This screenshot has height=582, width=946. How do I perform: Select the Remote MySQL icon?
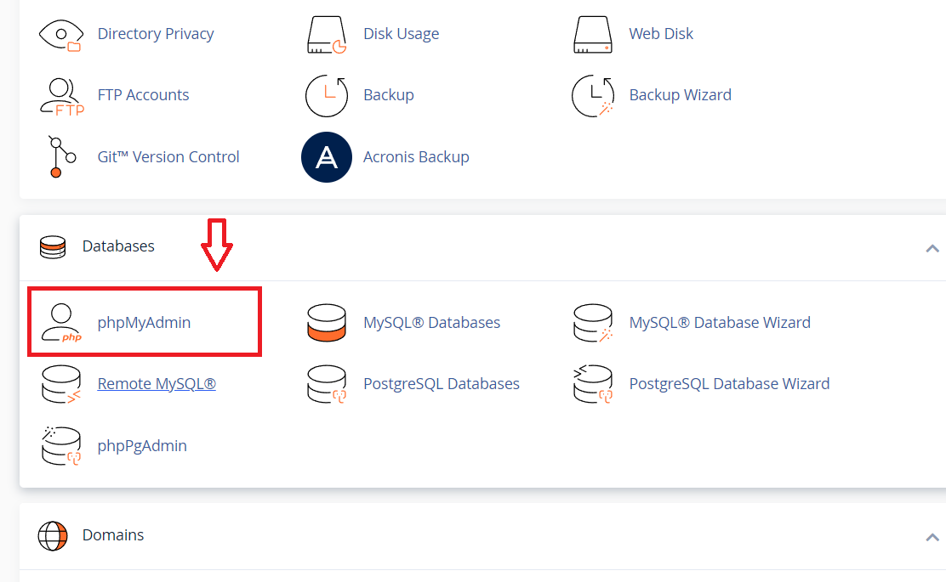tap(61, 384)
